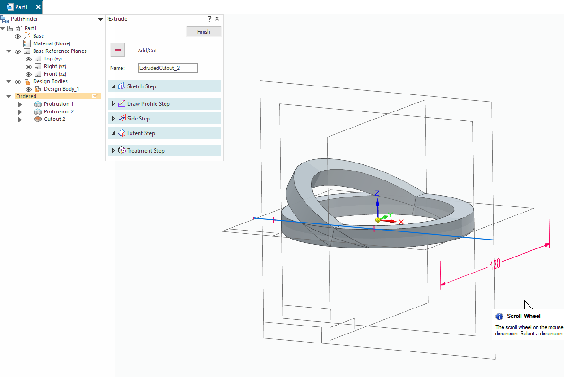Click the red X axis arrow
564x377 pixels.
[x=389, y=221]
